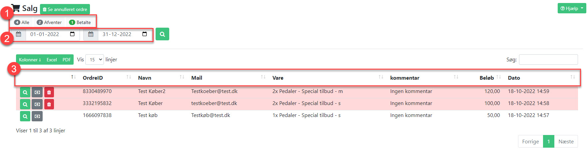
Task: Expand the Hjælp dropdown menu
Action: tap(572, 8)
